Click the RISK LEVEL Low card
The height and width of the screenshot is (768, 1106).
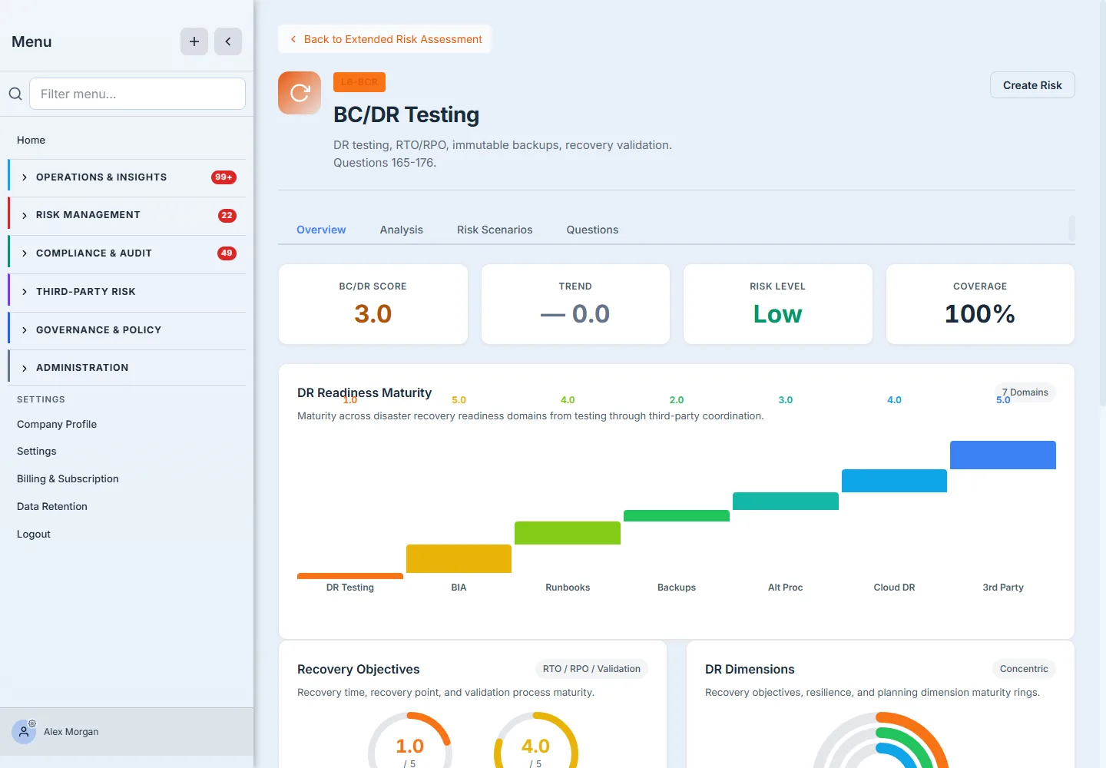point(778,304)
